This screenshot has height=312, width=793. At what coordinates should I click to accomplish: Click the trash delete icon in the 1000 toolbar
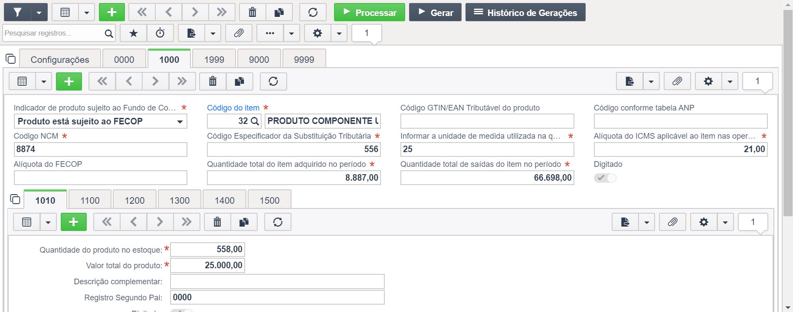[x=213, y=81]
